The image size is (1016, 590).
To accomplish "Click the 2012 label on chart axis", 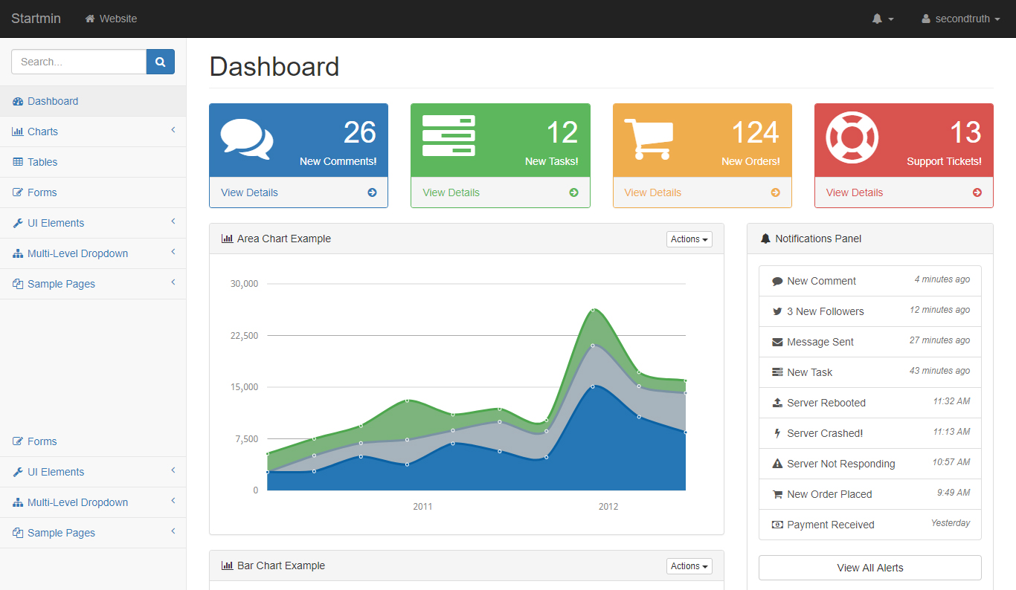I will pos(608,507).
